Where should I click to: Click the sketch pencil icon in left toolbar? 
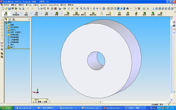pyautogui.click(x=2, y=43)
